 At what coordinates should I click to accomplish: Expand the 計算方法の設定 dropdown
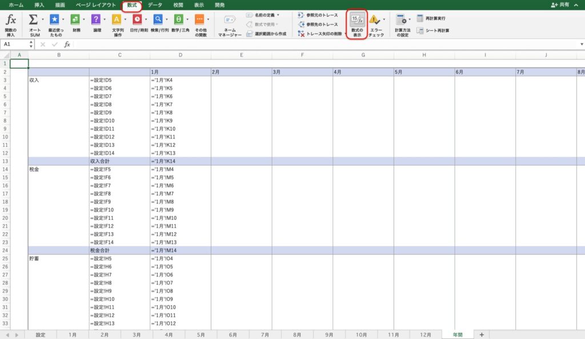click(410, 21)
